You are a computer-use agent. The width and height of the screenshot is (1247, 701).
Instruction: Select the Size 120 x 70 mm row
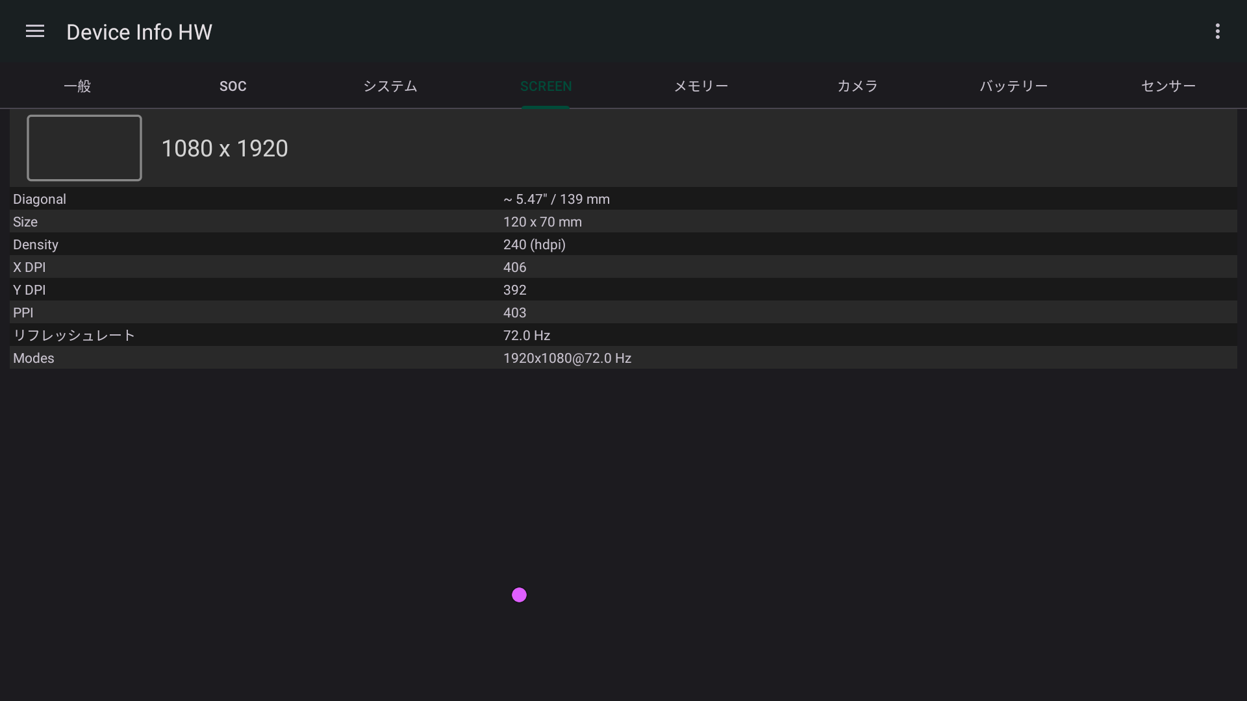pos(623,221)
